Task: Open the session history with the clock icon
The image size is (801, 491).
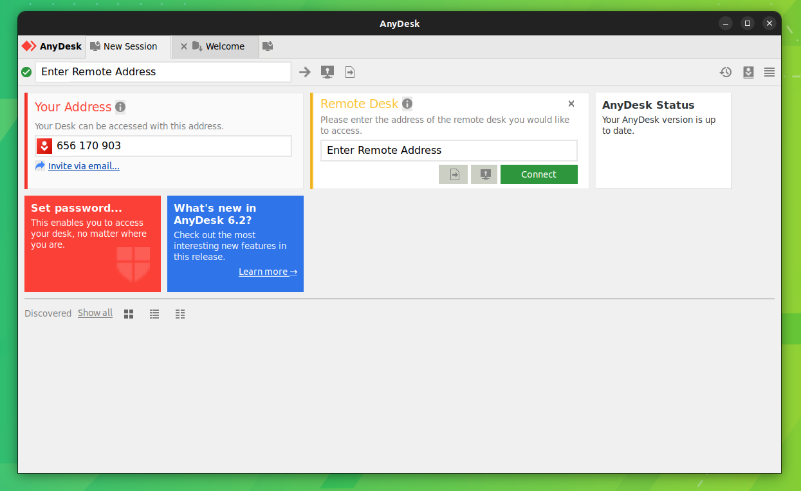Action: [x=726, y=72]
